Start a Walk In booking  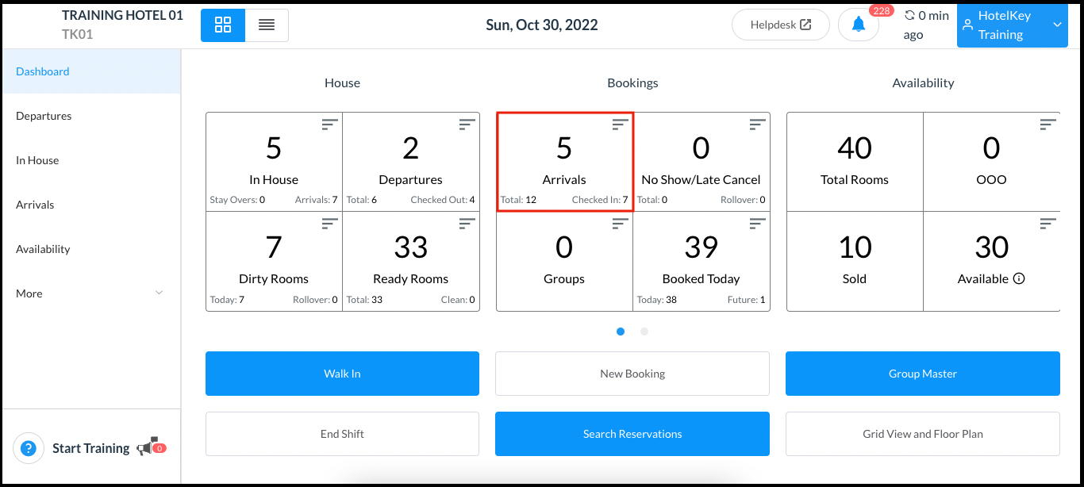(x=342, y=373)
